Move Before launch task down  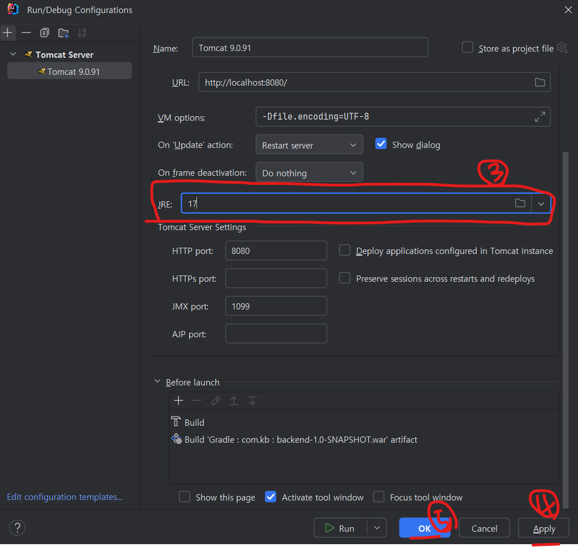[x=252, y=400]
